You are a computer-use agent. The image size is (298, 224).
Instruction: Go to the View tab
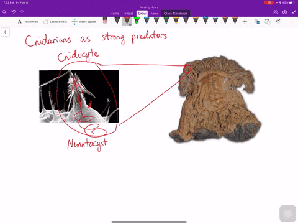click(x=155, y=14)
